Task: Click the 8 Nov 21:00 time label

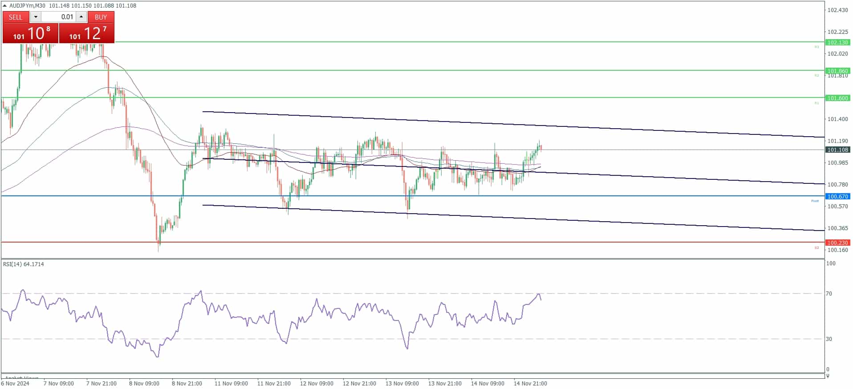Action: click(x=187, y=383)
